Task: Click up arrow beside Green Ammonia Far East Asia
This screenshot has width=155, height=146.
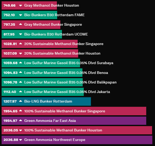Action: click(x=20, y=120)
